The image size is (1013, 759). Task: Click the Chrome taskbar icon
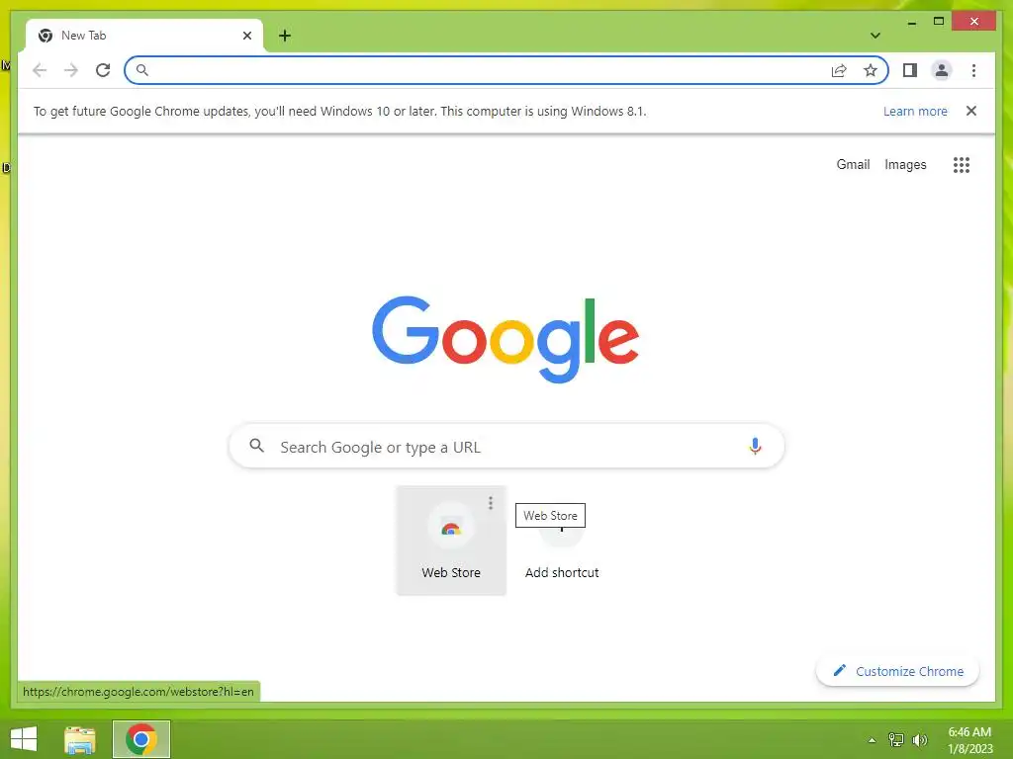click(141, 739)
